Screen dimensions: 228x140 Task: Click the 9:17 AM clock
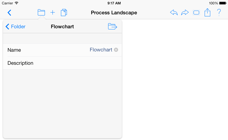click(114, 3)
